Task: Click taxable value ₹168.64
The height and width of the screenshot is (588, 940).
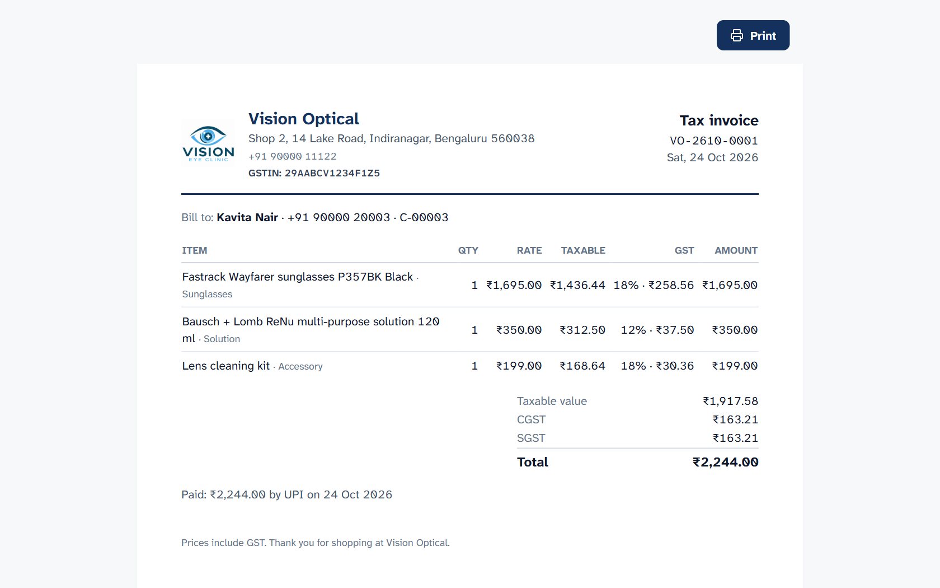Action: tap(582, 366)
